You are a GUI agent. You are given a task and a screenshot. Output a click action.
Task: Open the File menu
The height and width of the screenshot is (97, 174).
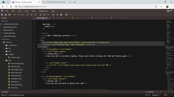7,11
